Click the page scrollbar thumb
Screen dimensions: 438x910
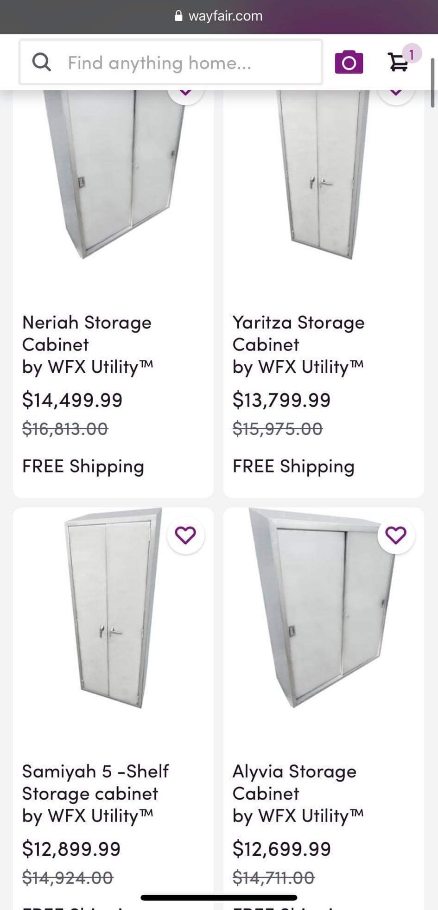(x=432, y=83)
